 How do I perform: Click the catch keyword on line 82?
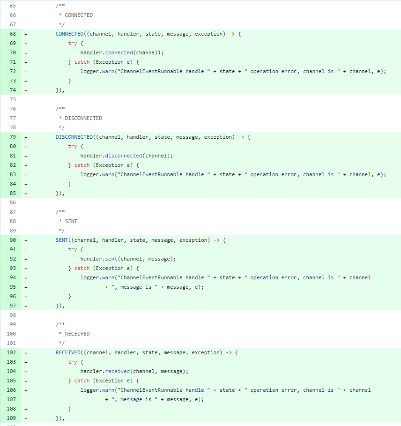tap(82, 165)
